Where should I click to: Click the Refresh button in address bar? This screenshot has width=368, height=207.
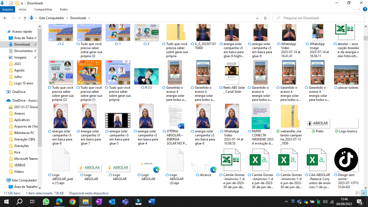click(x=265, y=18)
